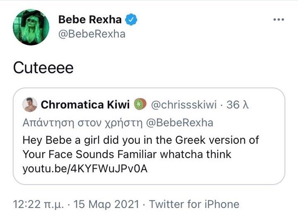Open the Chromatica Kiwi display name
Image resolution: width=298 pixels, height=221 pixels.
(85, 105)
